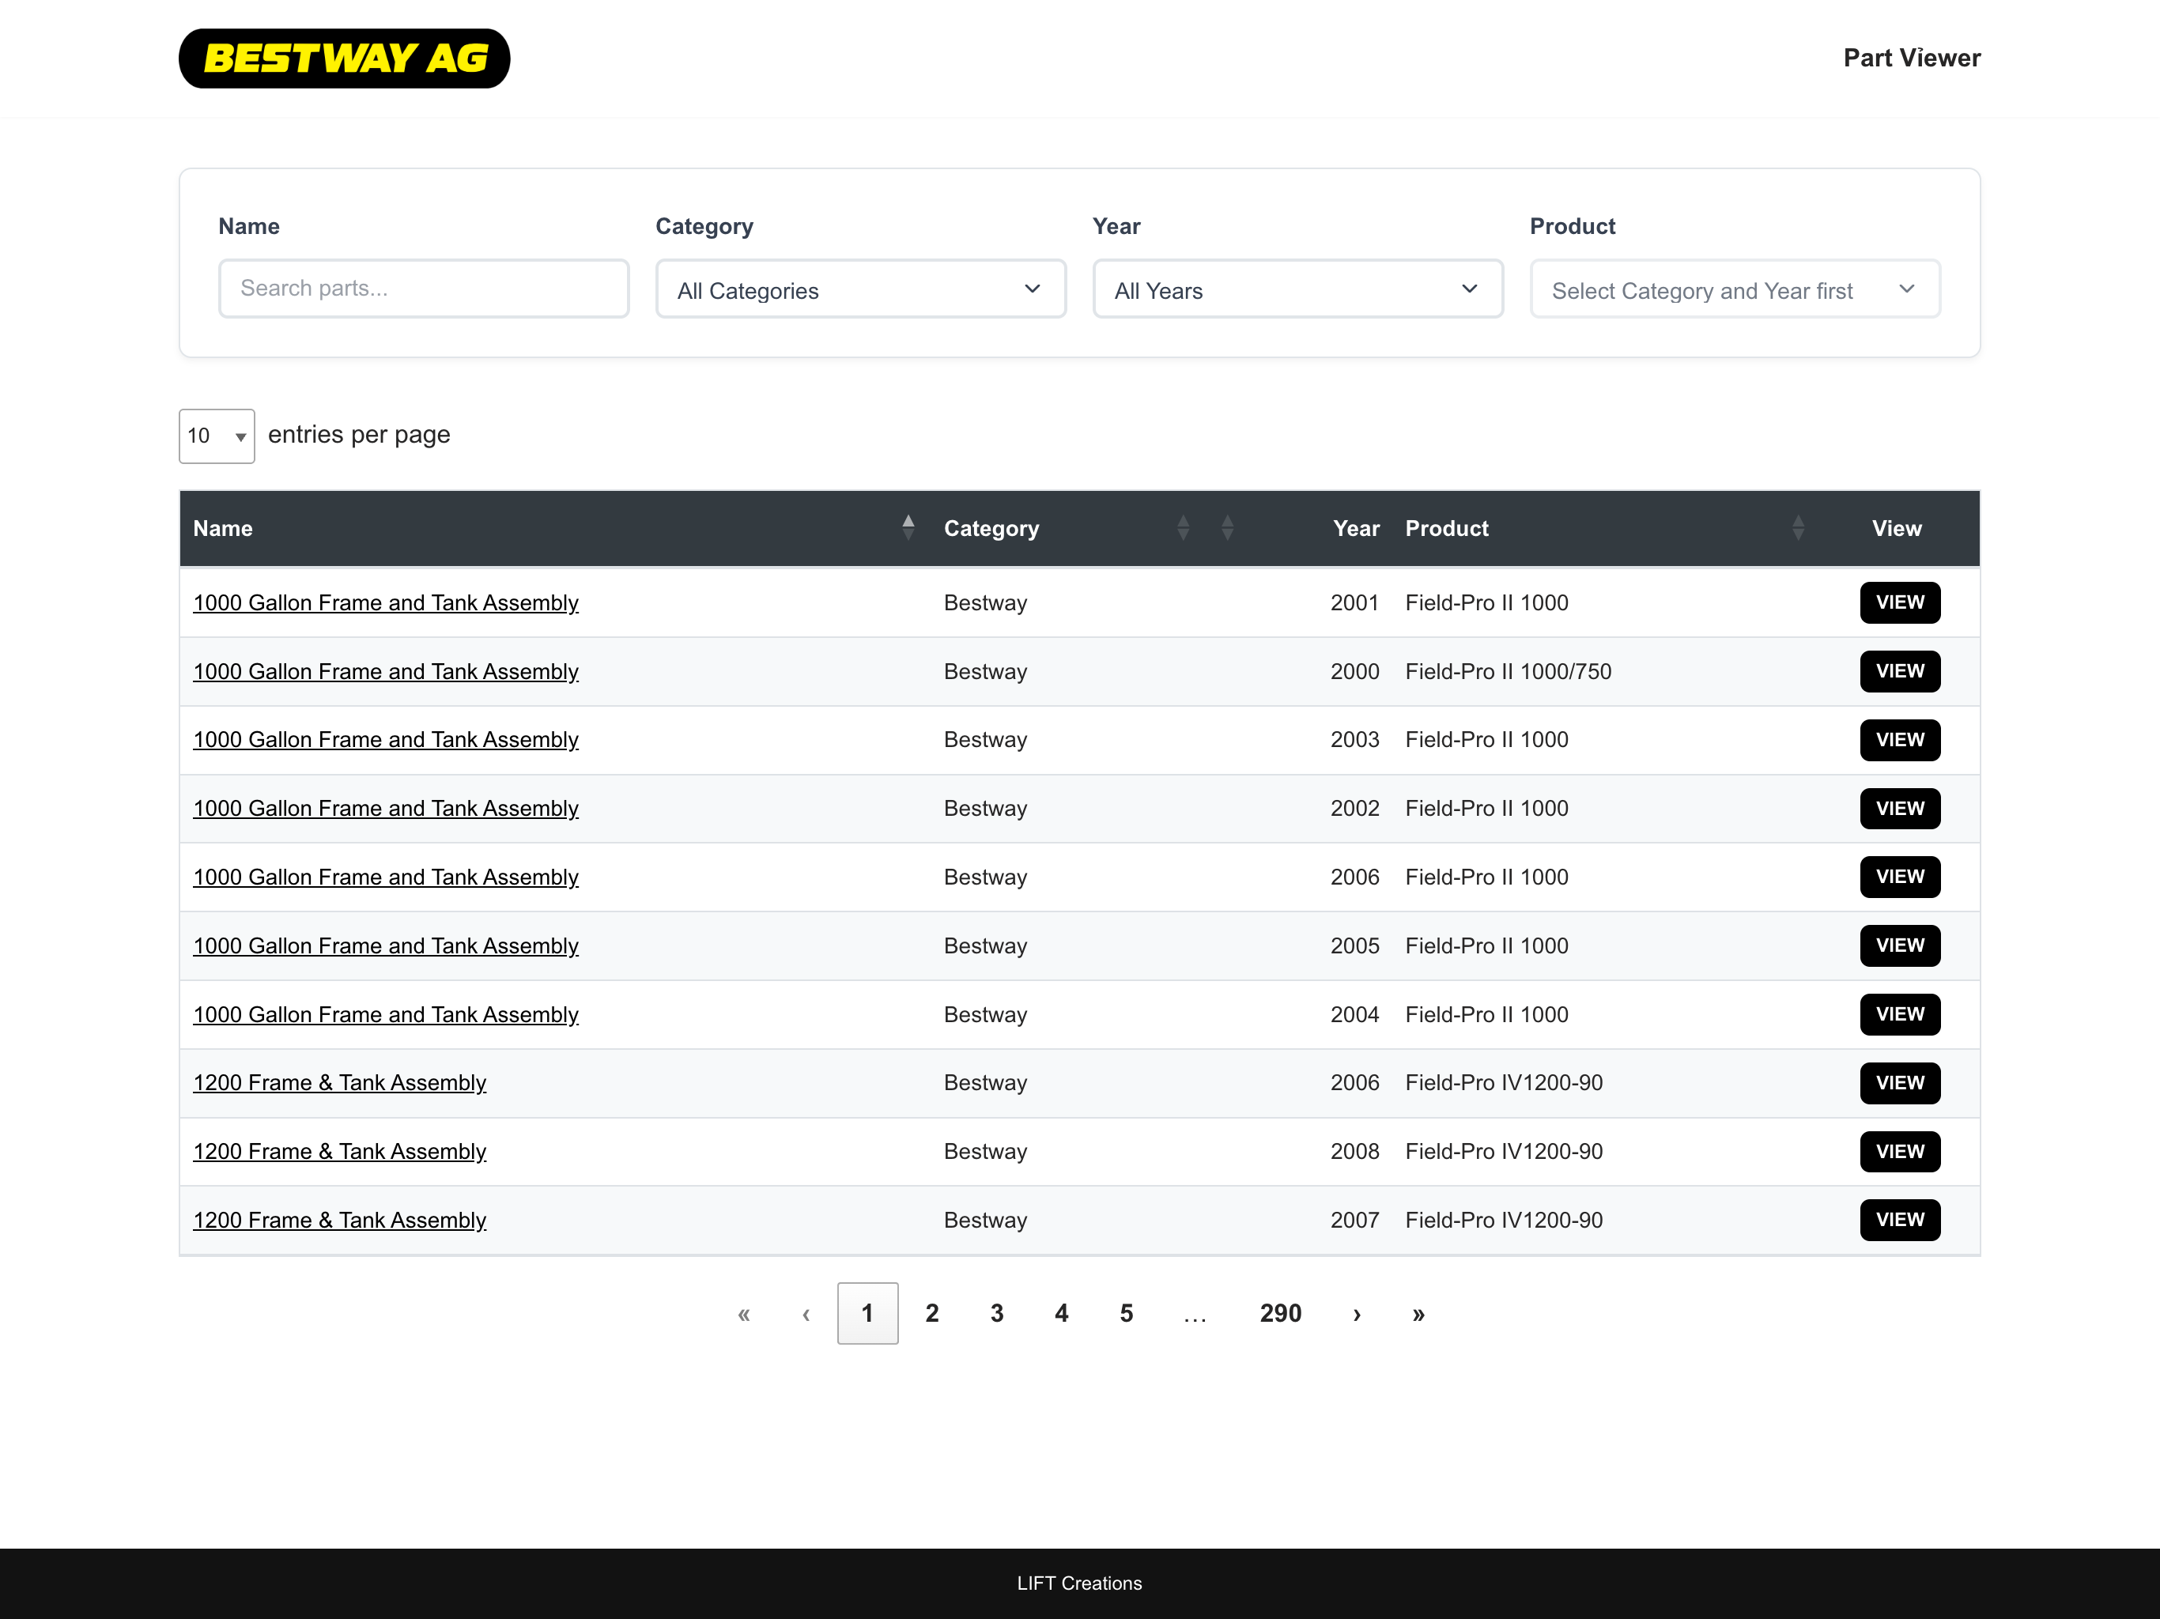Open the All Categories dropdown

coord(860,289)
